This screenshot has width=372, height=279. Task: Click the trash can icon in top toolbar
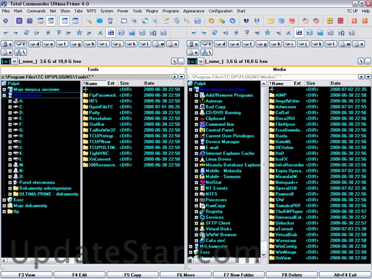point(110,21)
